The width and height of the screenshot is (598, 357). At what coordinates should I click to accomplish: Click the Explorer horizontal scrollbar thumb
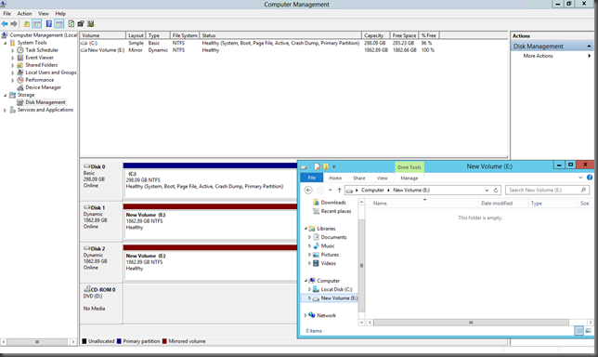tap(471, 323)
